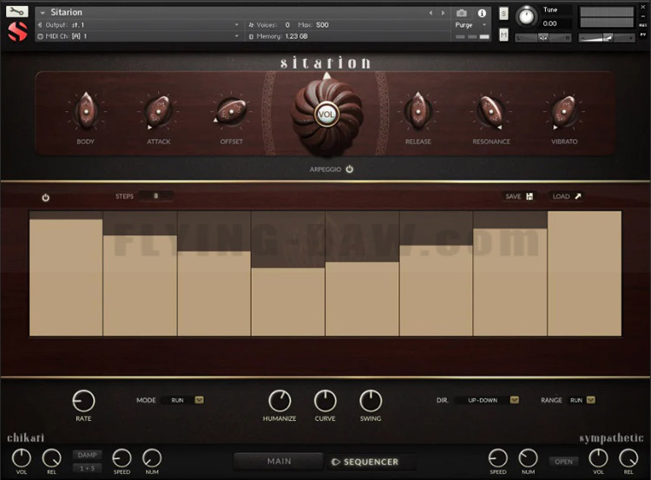
Task: Click the sympathetic VOL knob
Action: tap(598, 458)
